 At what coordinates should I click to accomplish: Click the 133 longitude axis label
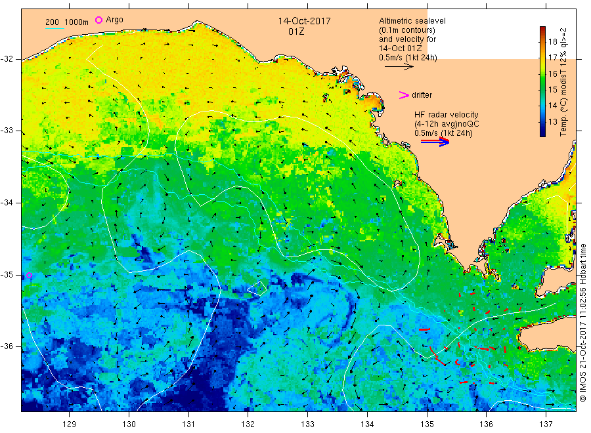point(307,424)
